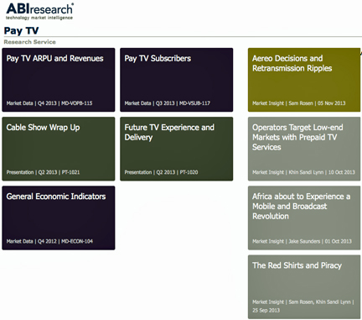362x320 pixels.
Task: Click the PT-1020 presentation code text
Action: point(189,172)
